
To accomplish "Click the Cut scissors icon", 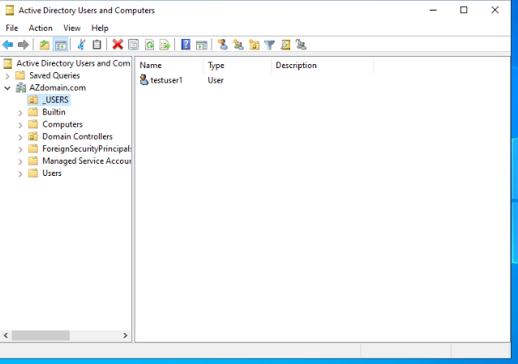I will (81, 45).
